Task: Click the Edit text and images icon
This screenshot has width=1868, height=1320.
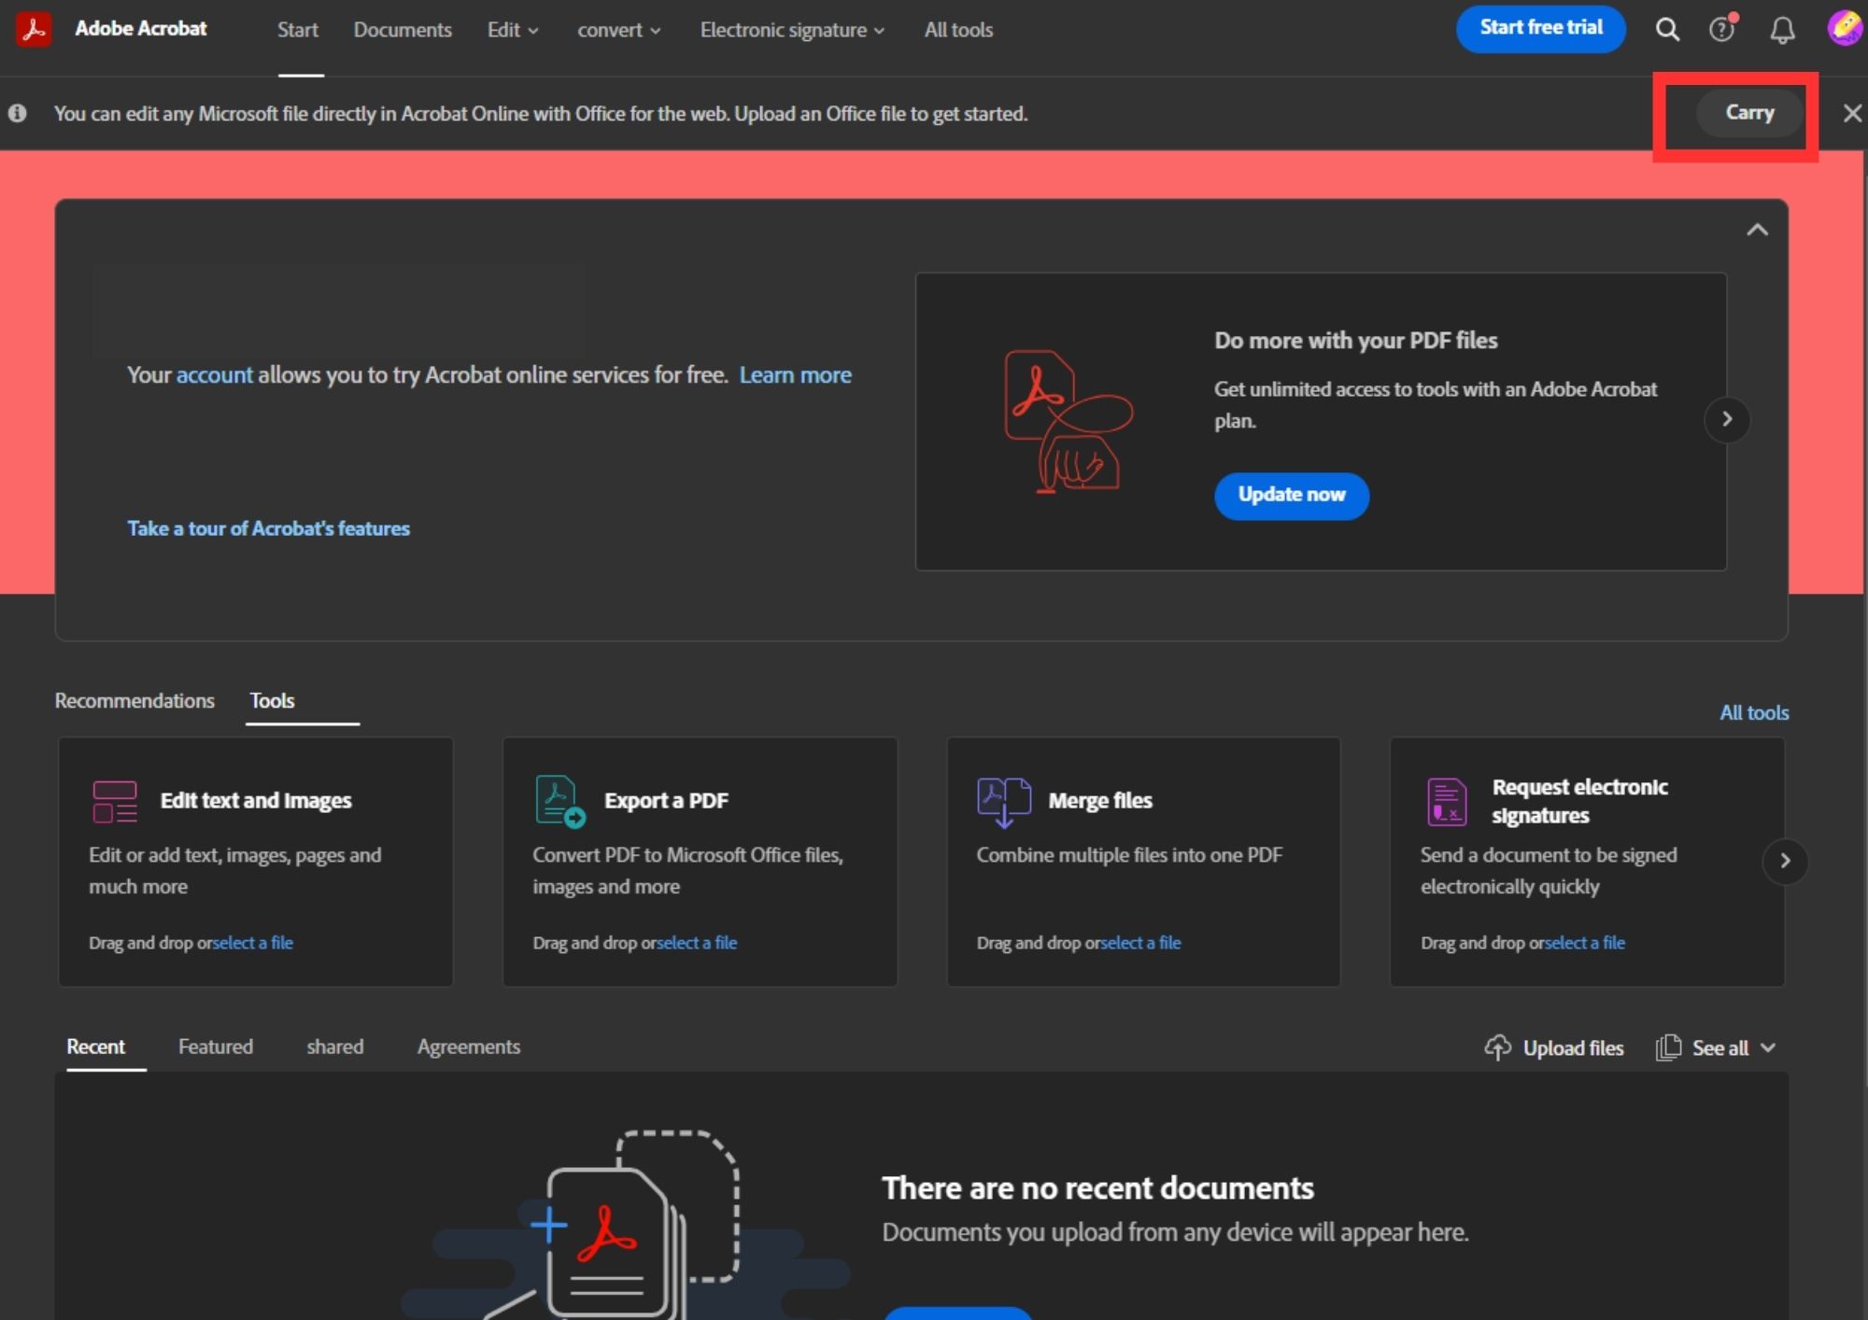Action: tap(115, 802)
